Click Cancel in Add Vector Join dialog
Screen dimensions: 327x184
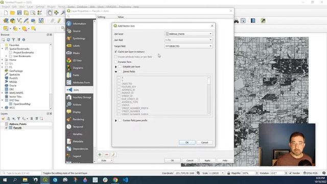(x=204, y=143)
